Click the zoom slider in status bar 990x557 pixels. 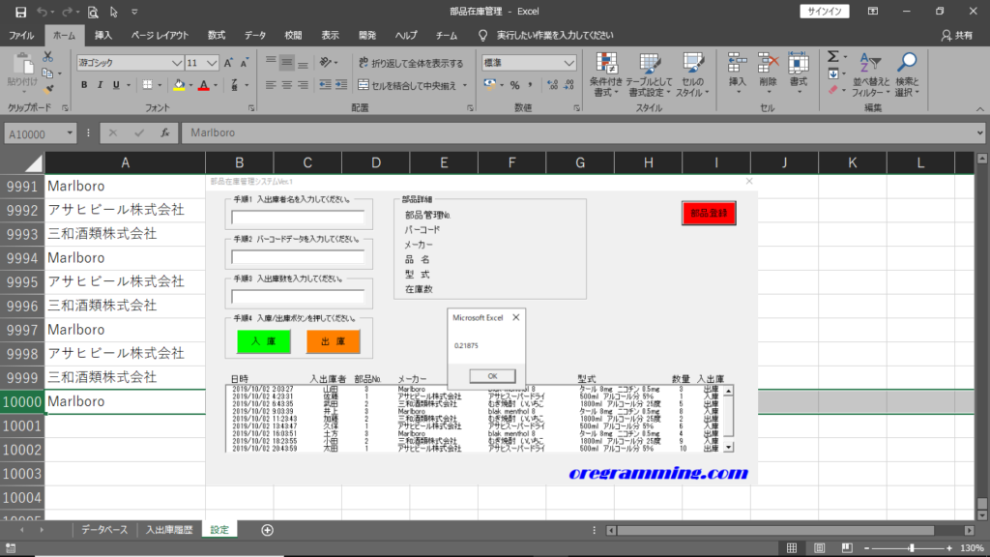912,548
